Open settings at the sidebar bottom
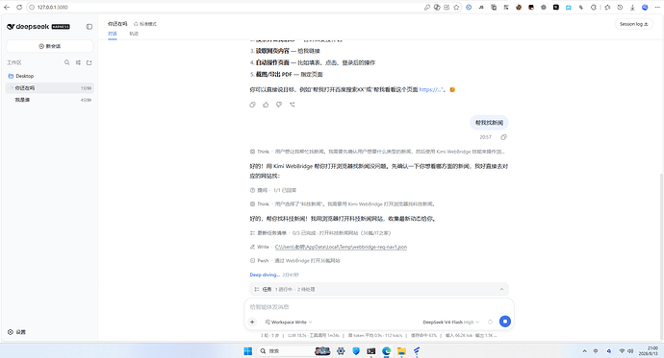664x358 pixels. click(17, 332)
